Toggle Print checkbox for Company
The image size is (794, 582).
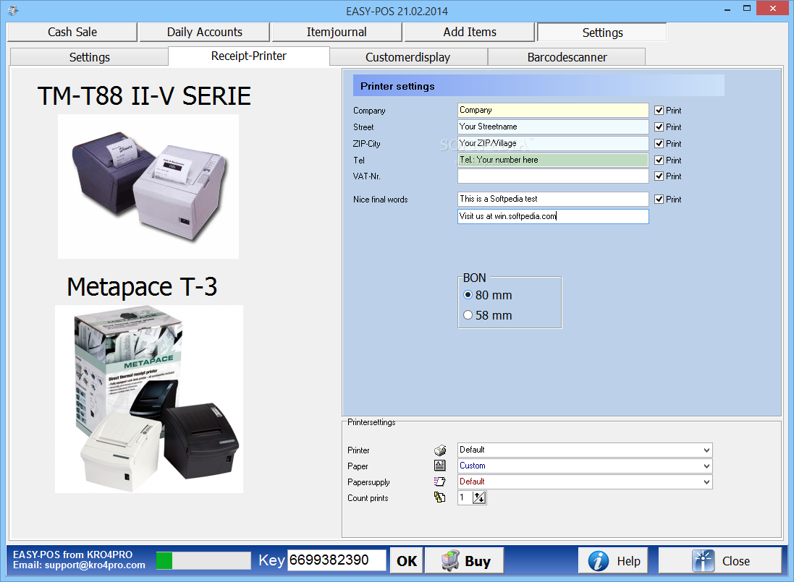tap(659, 110)
